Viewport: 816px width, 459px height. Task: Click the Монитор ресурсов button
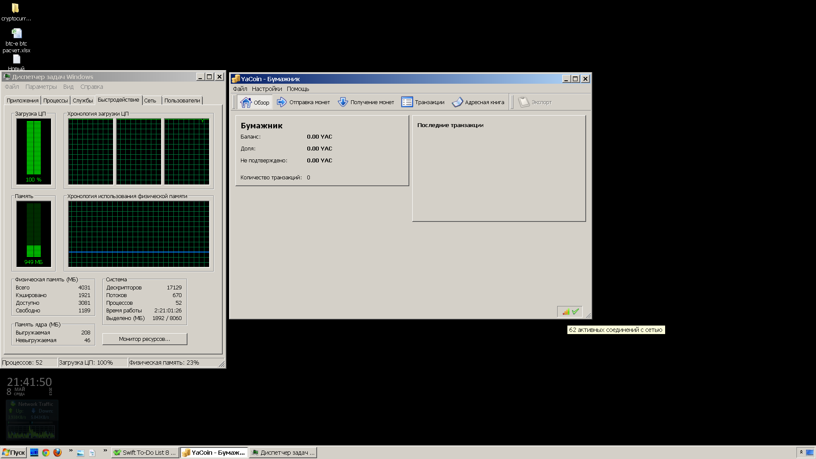[144, 339]
